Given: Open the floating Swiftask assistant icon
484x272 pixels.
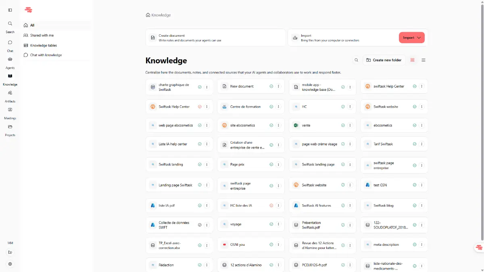Looking at the screenshot, I should (x=479, y=247).
